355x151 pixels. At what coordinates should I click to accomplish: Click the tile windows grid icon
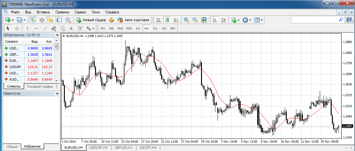tap(204, 20)
